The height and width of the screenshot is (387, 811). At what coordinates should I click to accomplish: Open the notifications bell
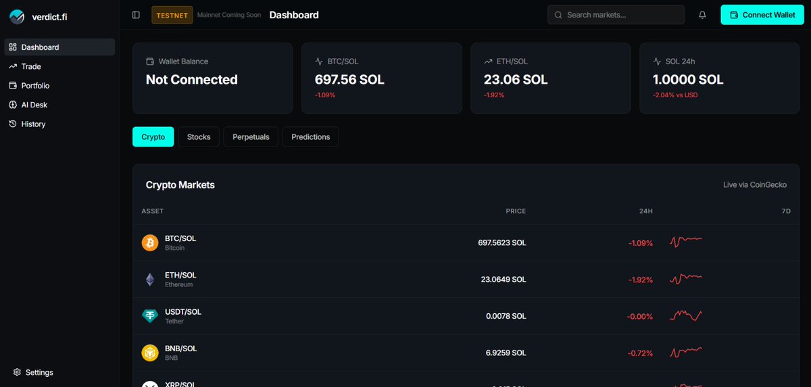tap(702, 15)
